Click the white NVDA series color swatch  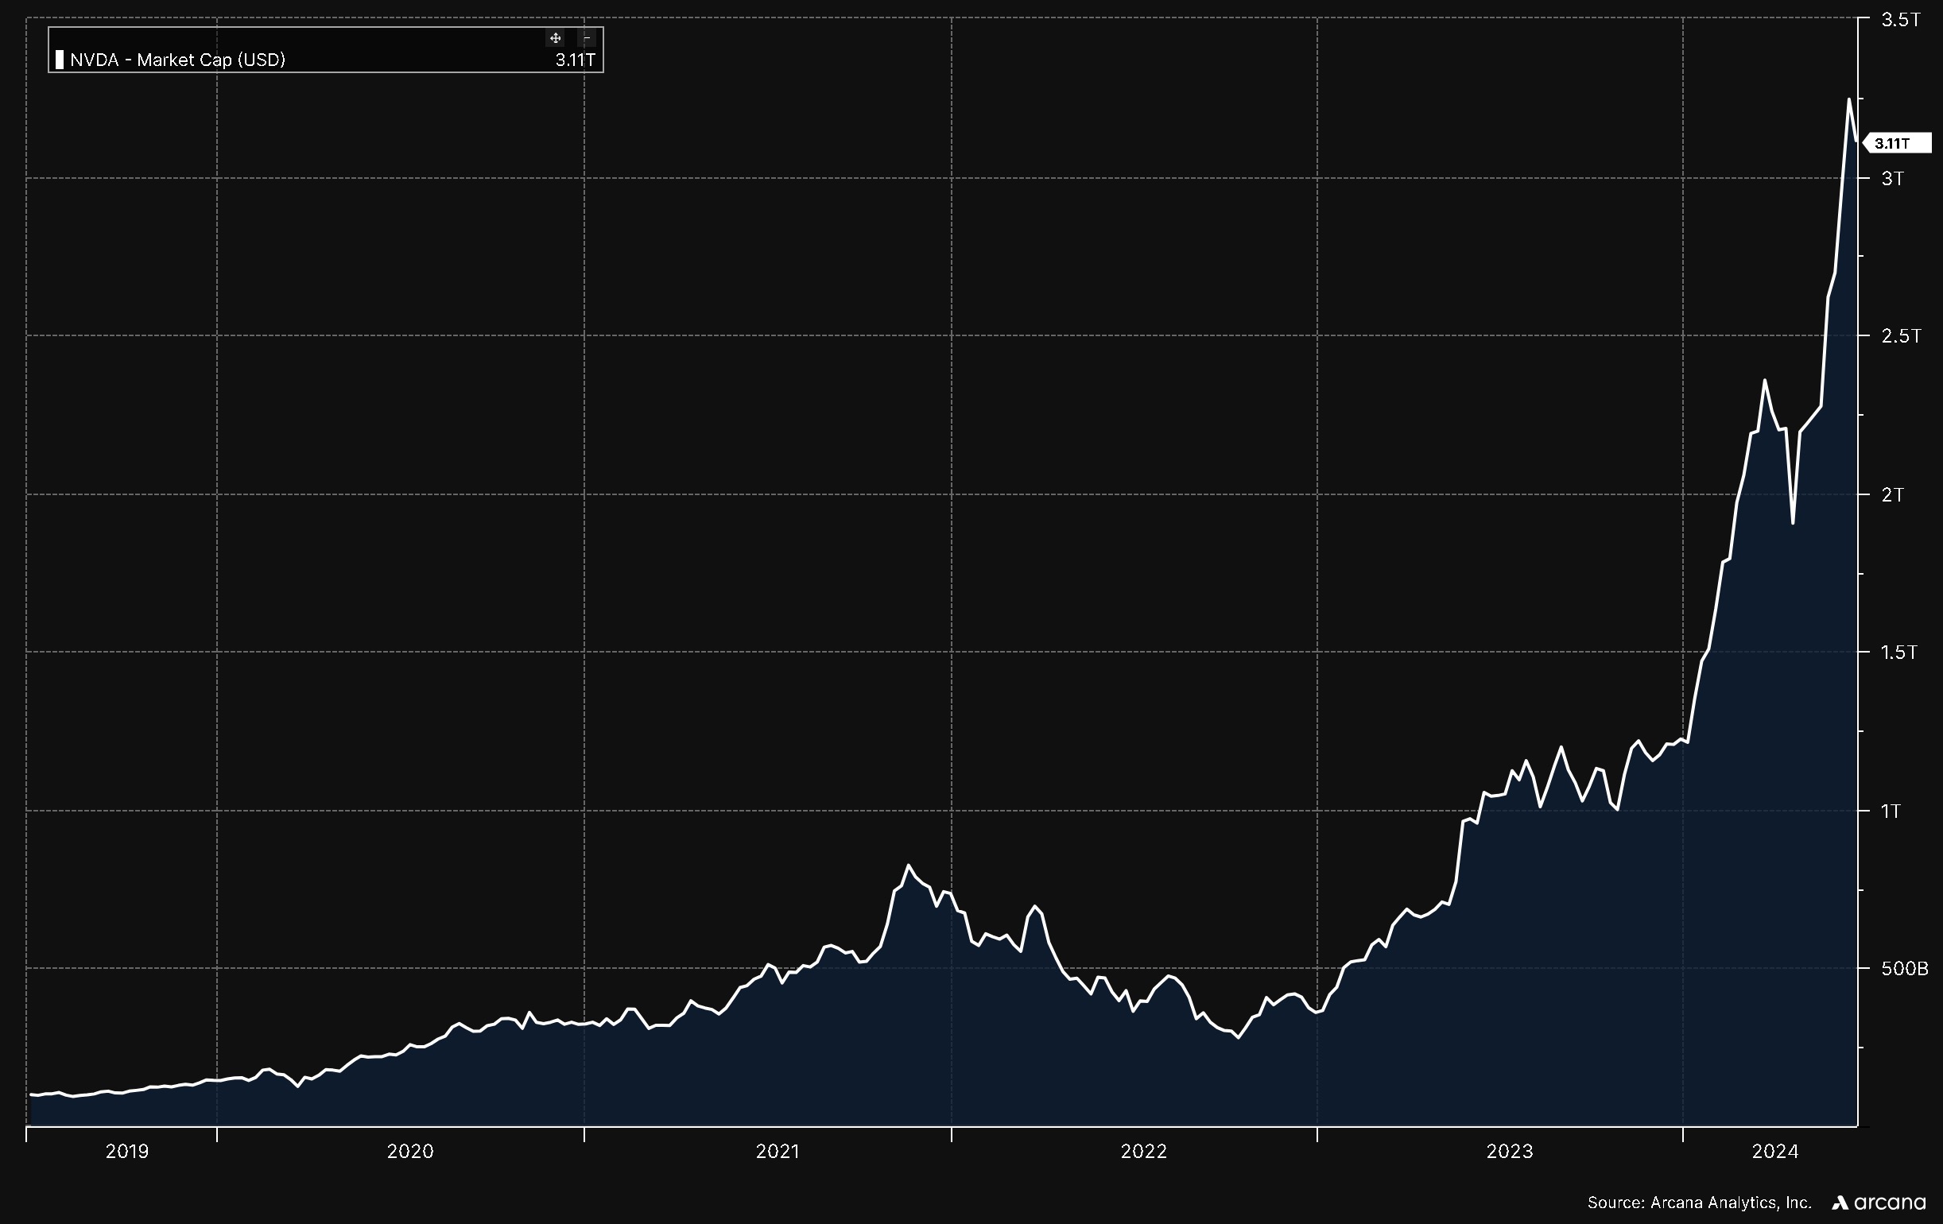pyautogui.click(x=59, y=60)
